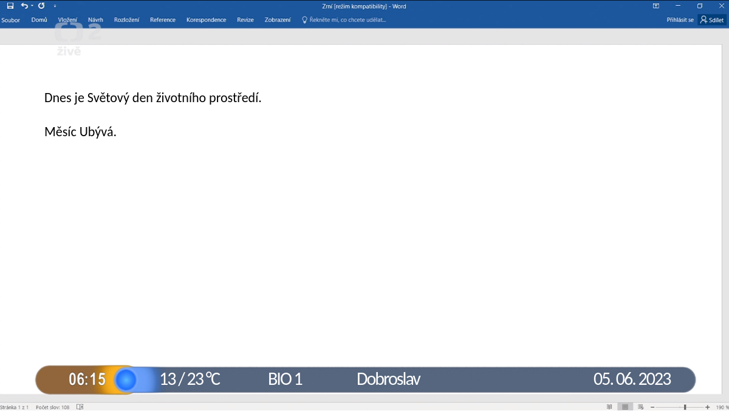
Task: Select the Print Layout view icon
Action: (625, 407)
